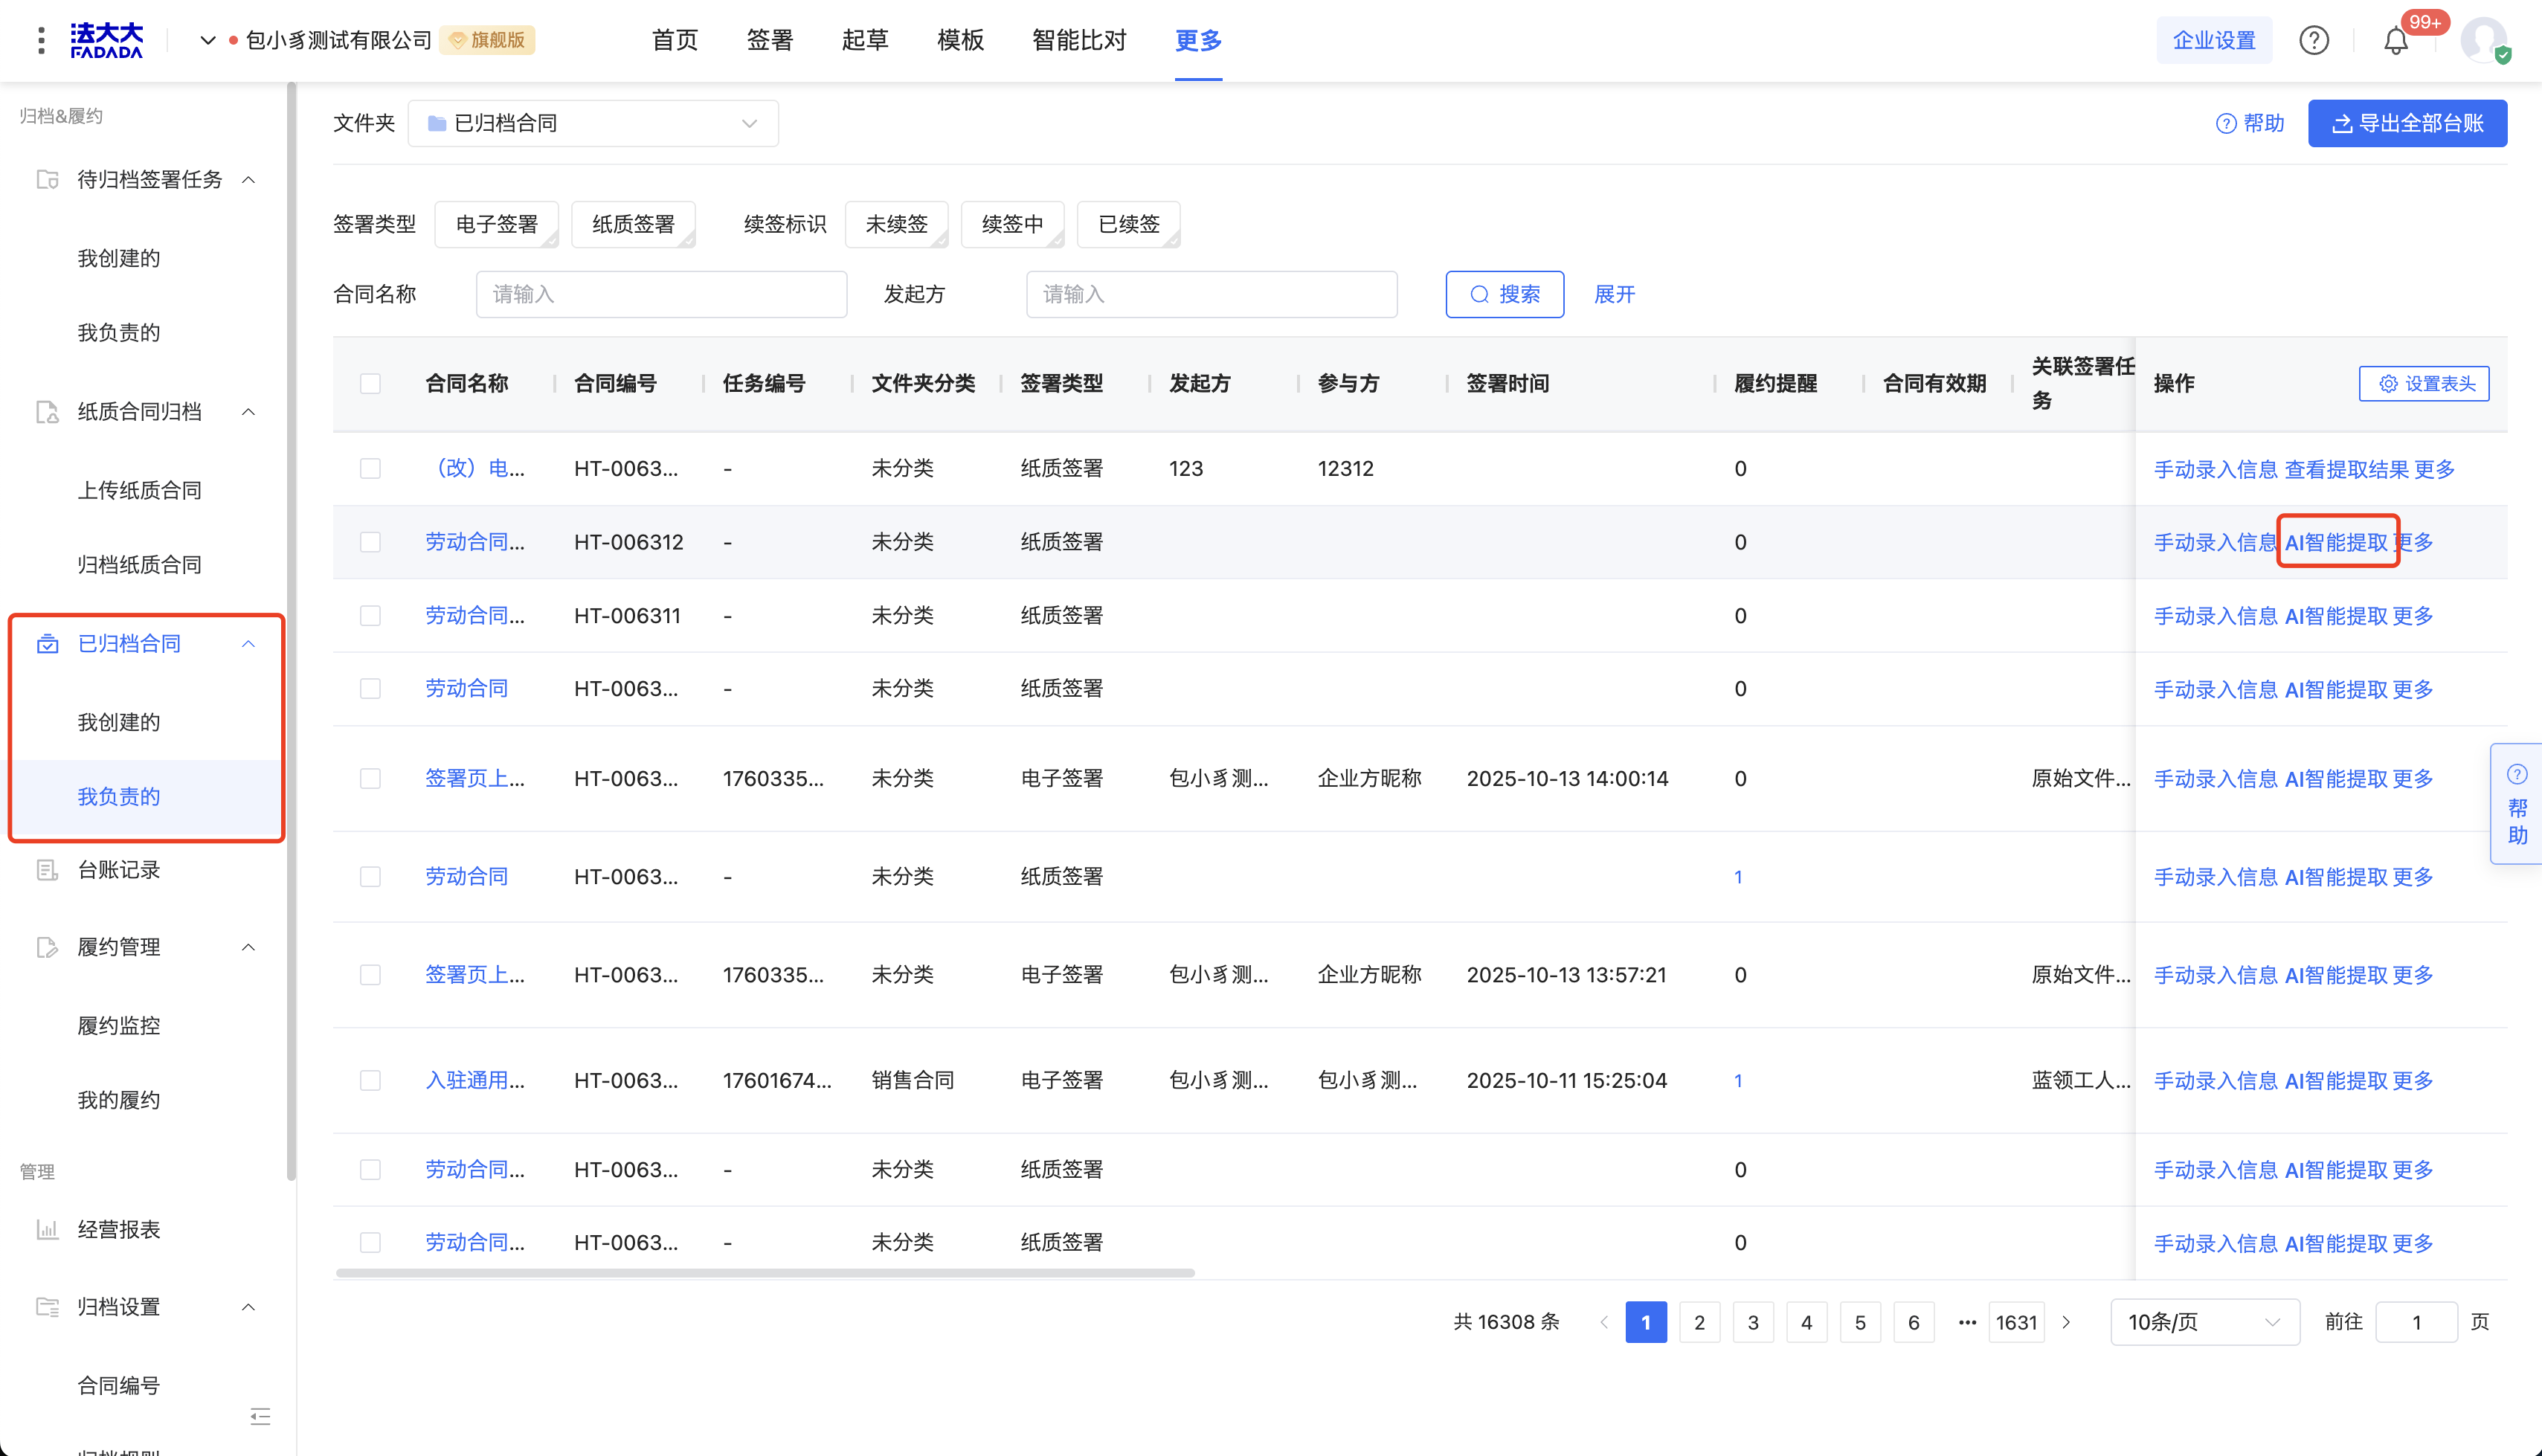
Task: Open the help question mark icon in the top bar
Action: 2314,41
